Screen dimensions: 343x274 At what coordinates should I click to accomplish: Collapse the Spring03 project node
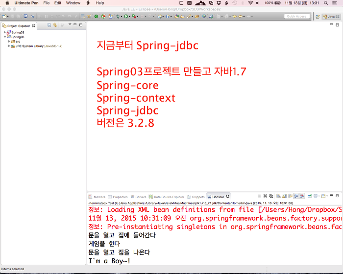(5, 37)
